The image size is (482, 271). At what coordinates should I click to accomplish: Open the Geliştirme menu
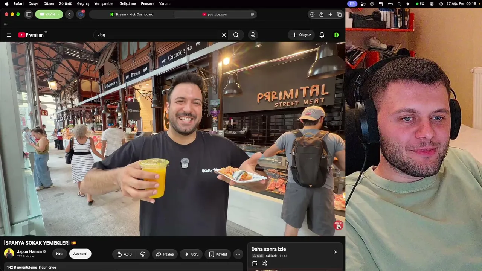pos(128,3)
